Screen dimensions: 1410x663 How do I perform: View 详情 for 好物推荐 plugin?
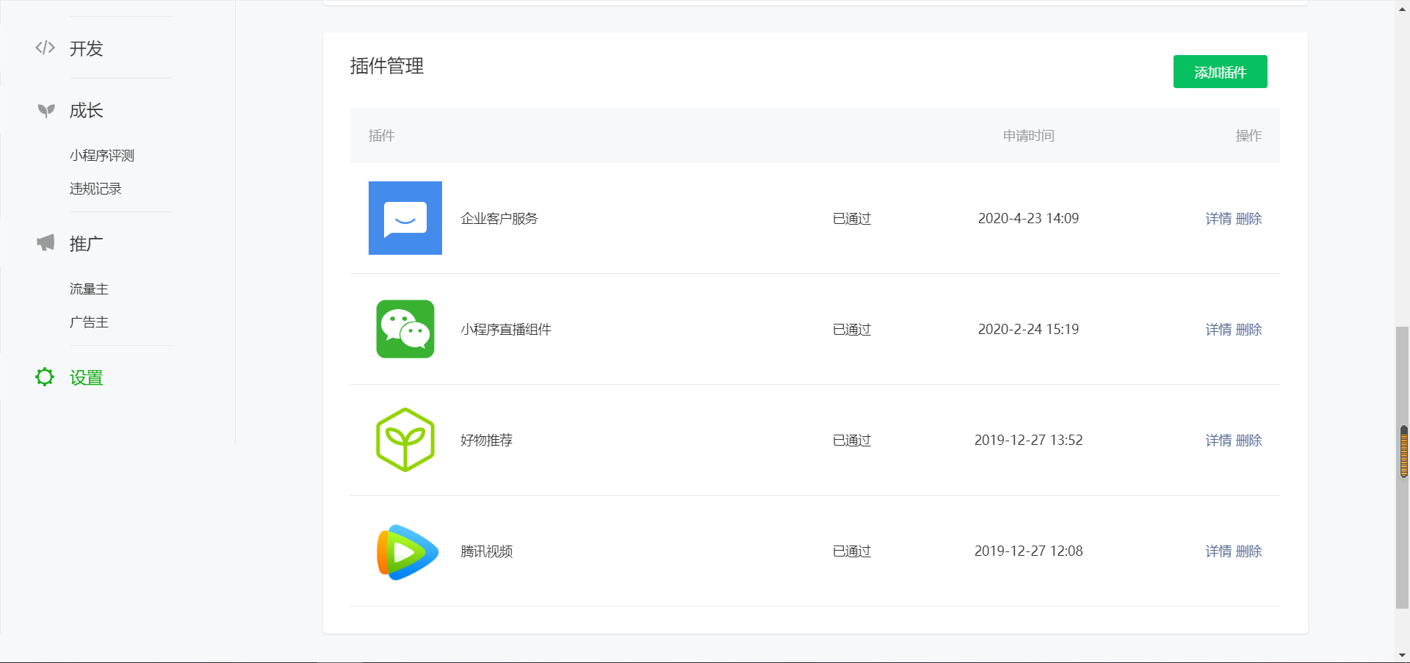pos(1218,441)
